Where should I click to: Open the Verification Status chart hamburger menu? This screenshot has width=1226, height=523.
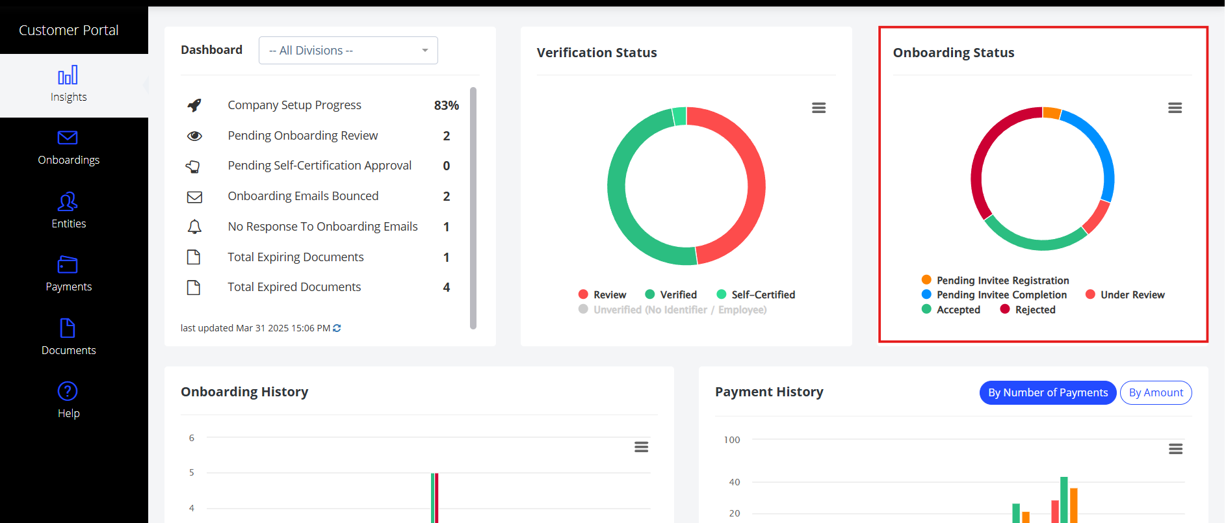coord(819,108)
